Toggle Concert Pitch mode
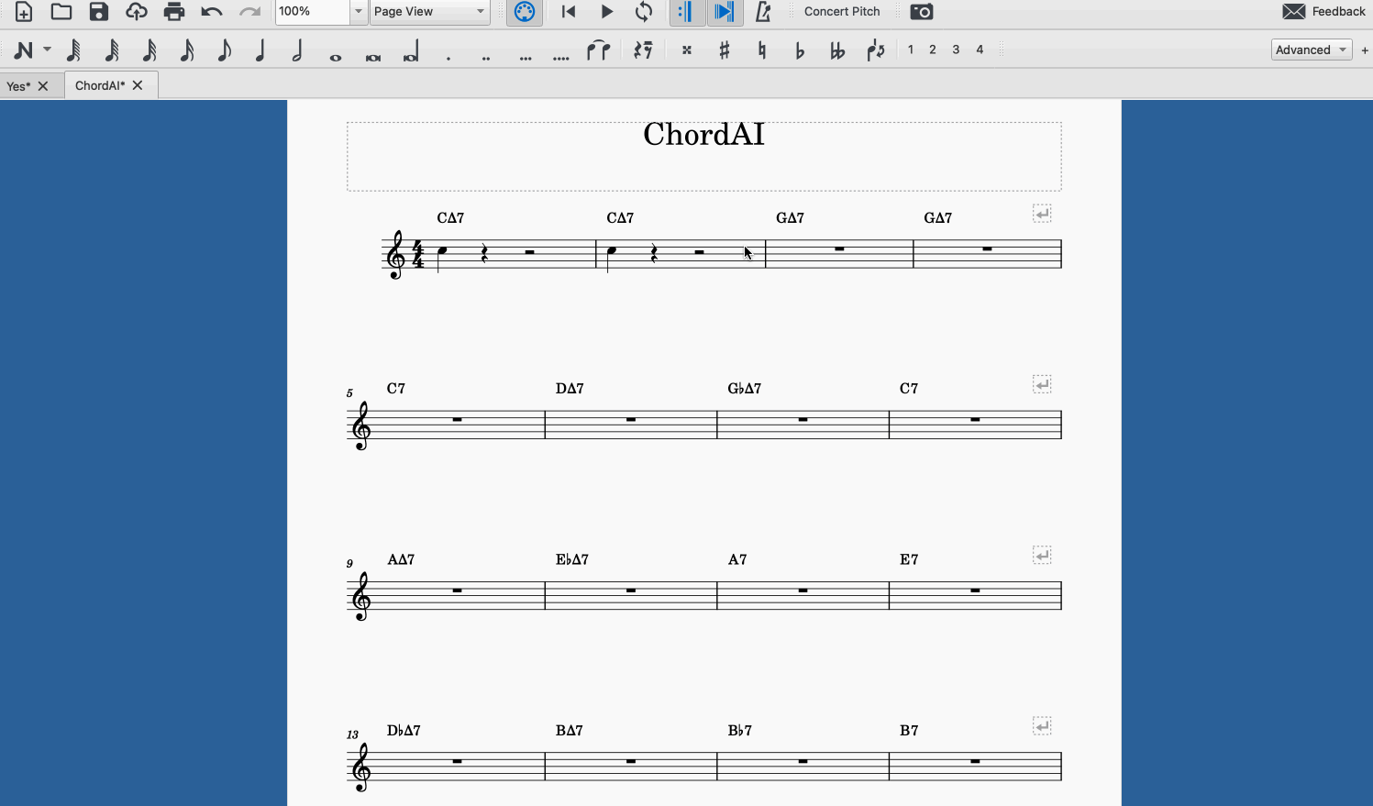 click(841, 12)
